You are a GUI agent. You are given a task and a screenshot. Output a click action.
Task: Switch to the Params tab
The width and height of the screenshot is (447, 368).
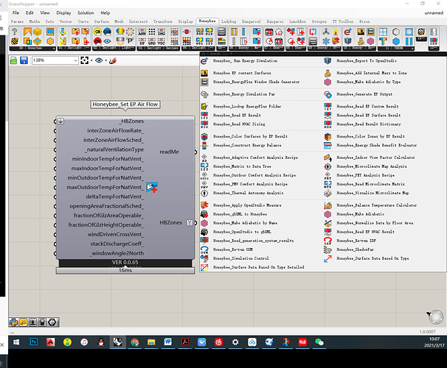(17, 21)
